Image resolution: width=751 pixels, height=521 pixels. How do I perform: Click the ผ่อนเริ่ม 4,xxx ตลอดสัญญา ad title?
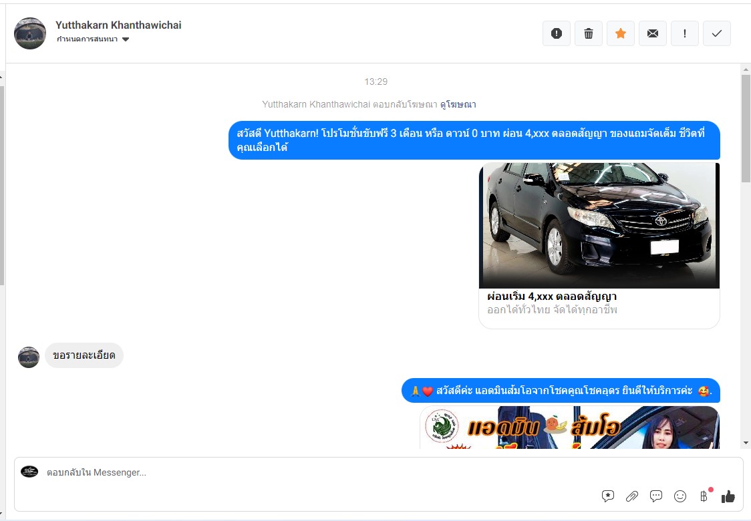[551, 297]
